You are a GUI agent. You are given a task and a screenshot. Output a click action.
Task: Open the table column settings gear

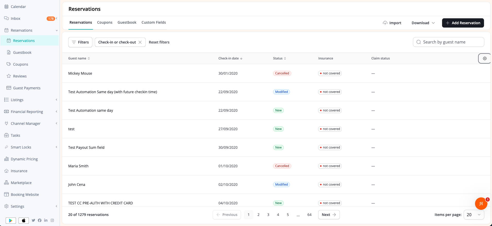coord(485,58)
